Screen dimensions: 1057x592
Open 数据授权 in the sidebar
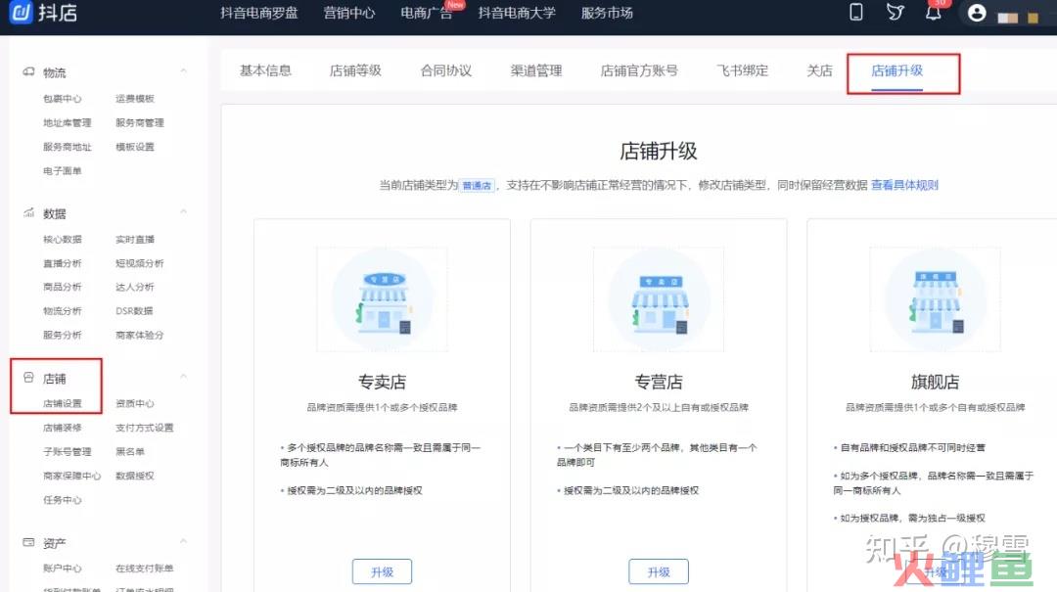[x=135, y=476]
